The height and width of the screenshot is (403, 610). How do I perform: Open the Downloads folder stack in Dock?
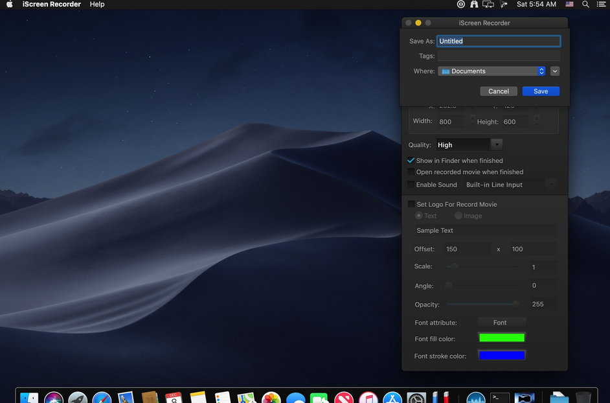point(559,397)
